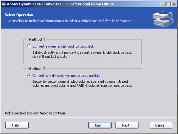
Task: Click 'Convert a dynamic disk back to basic disk'
Action: [63, 46]
